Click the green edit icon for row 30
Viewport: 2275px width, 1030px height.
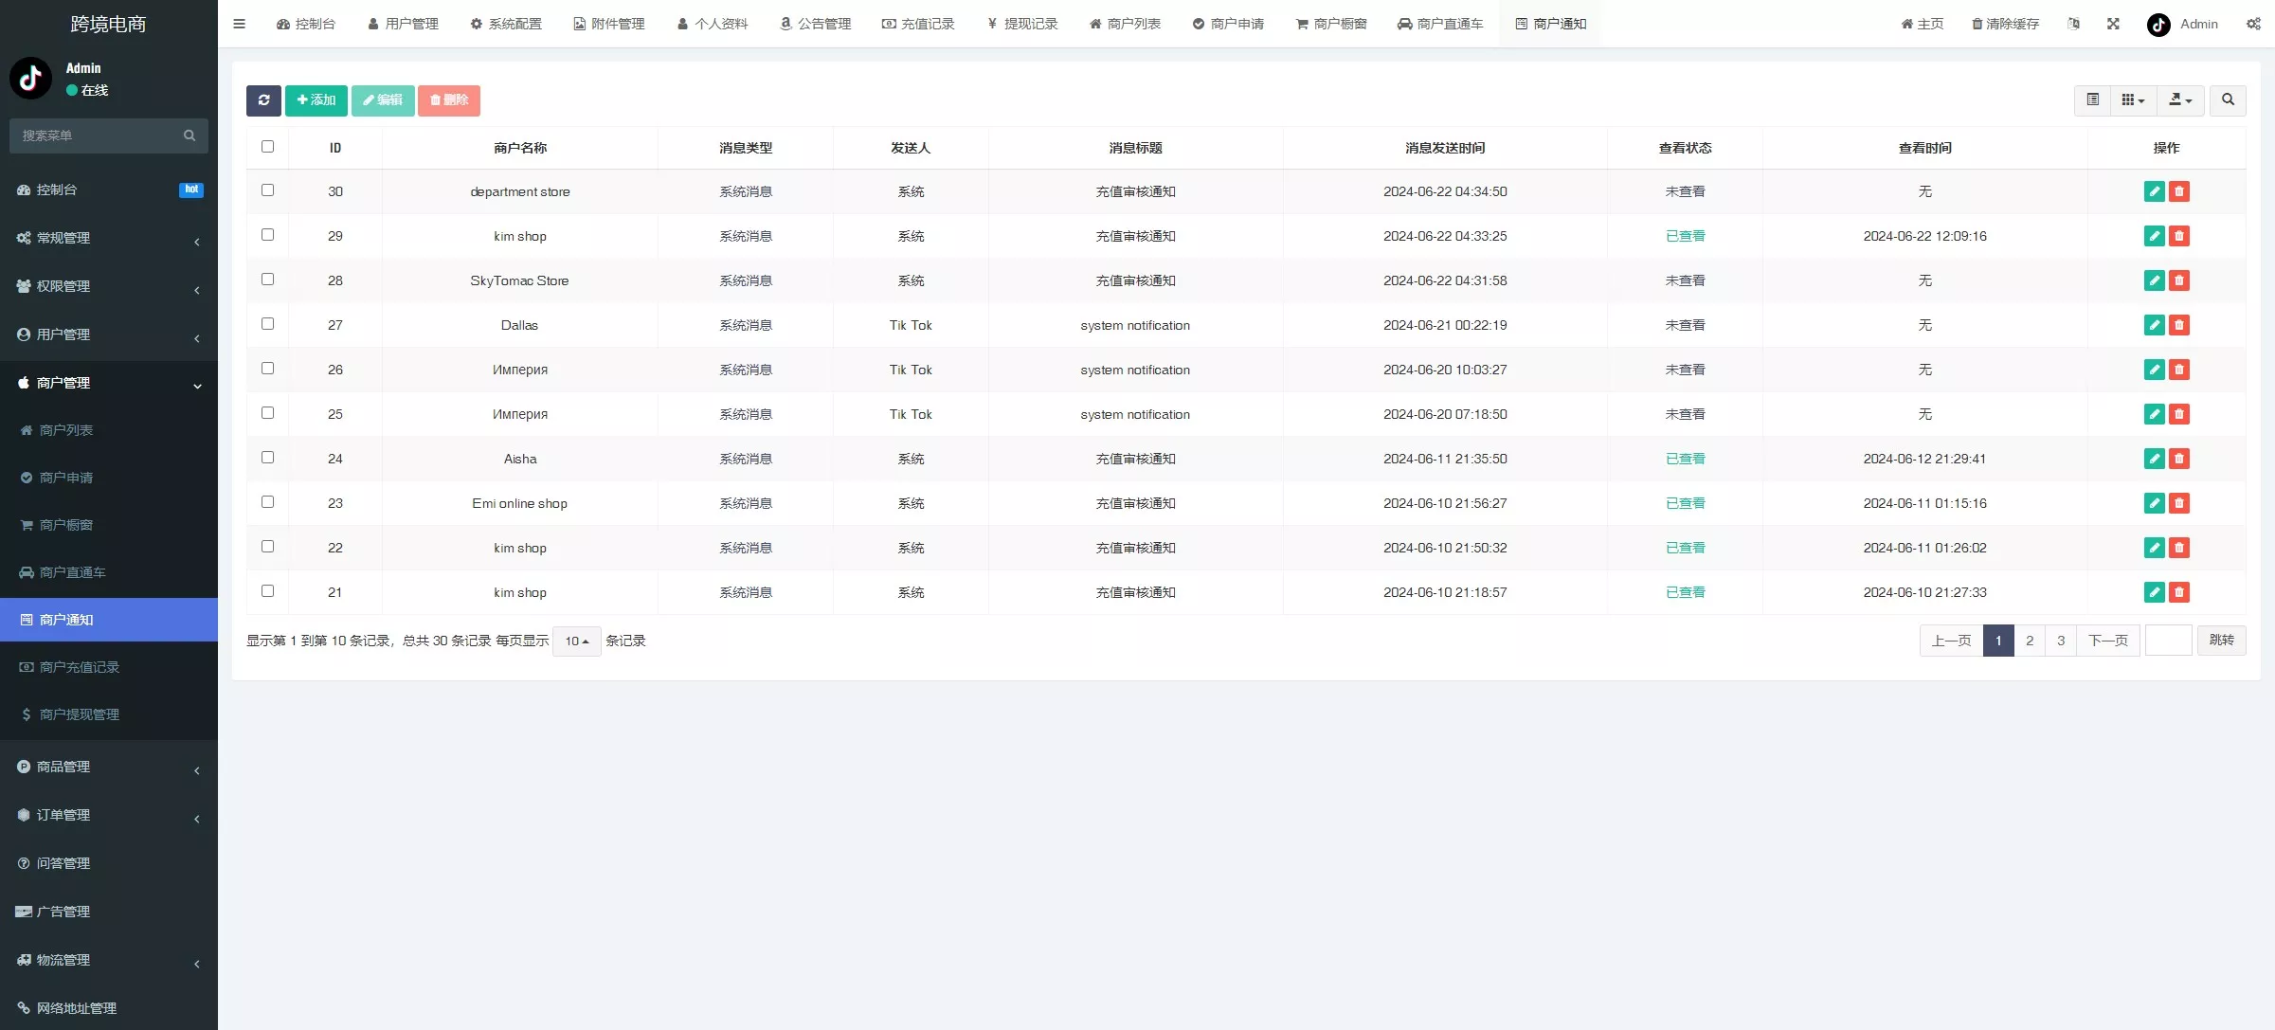click(2154, 191)
